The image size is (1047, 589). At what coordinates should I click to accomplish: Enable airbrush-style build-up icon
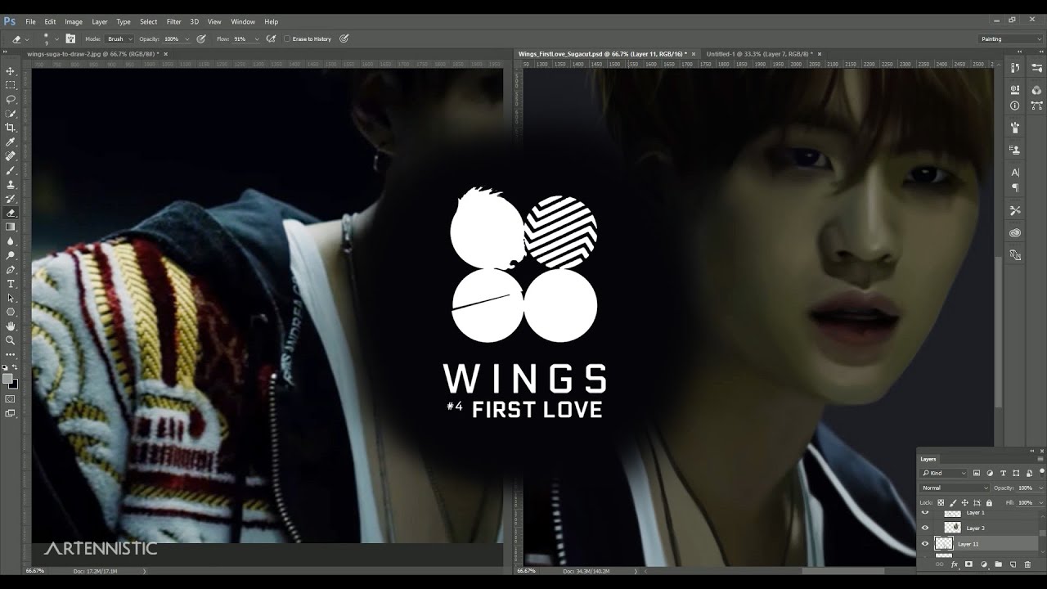[272, 38]
